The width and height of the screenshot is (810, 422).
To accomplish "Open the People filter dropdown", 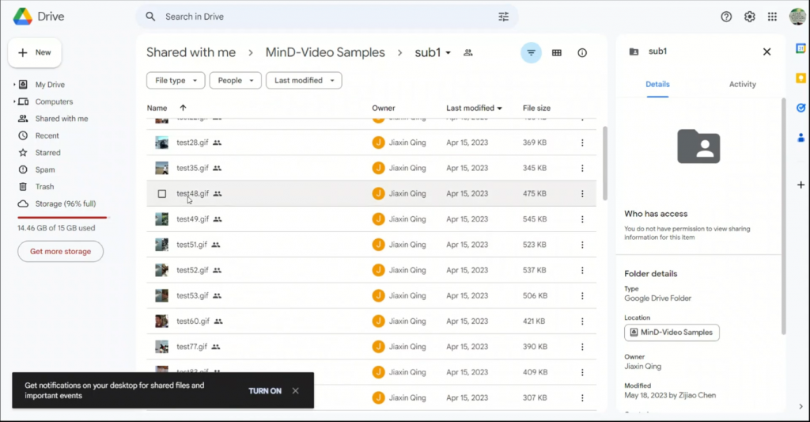I will coord(236,81).
